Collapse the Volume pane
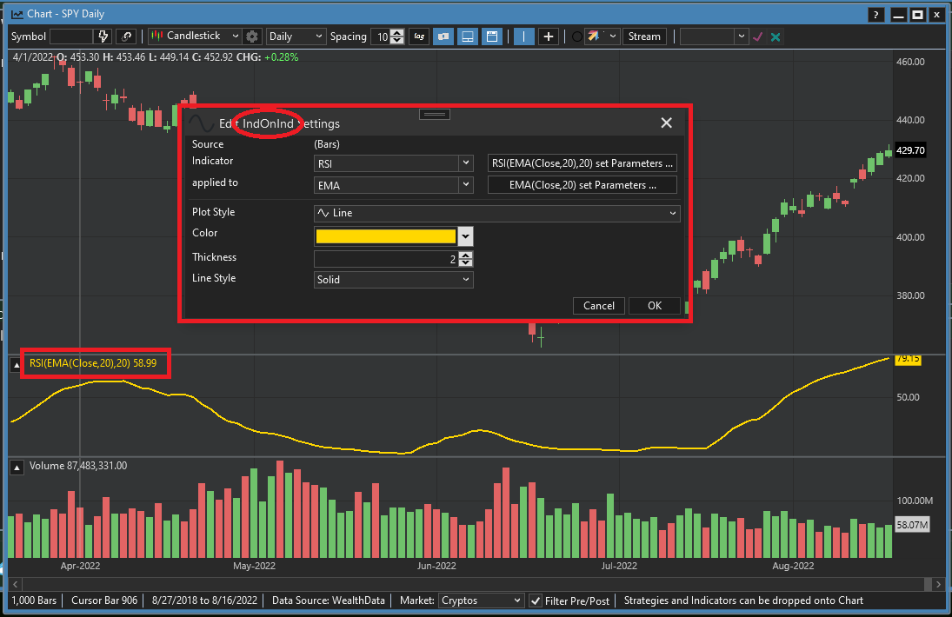Image resolution: width=952 pixels, height=617 pixels. click(16, 467)
